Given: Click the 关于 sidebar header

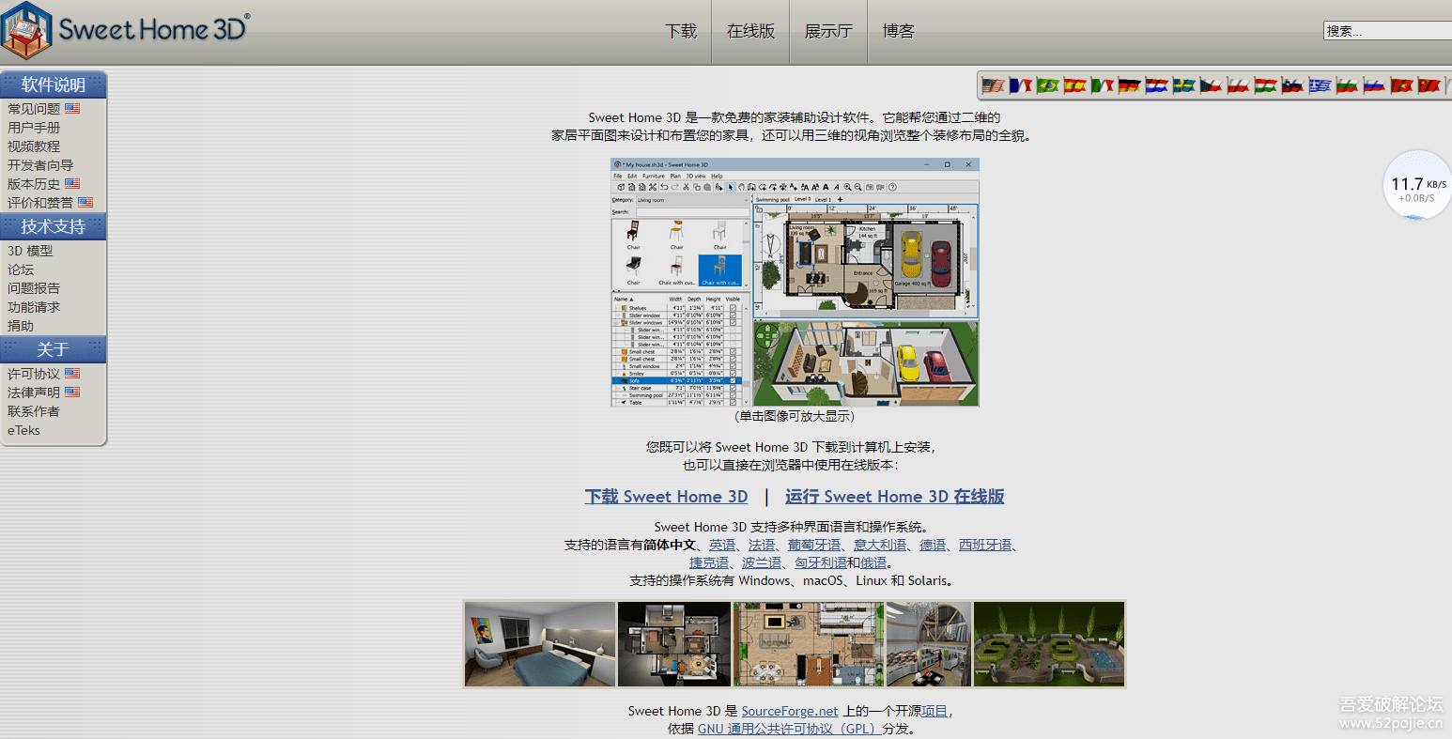Looking at the screenshot, I should click(x=54, y=349).
